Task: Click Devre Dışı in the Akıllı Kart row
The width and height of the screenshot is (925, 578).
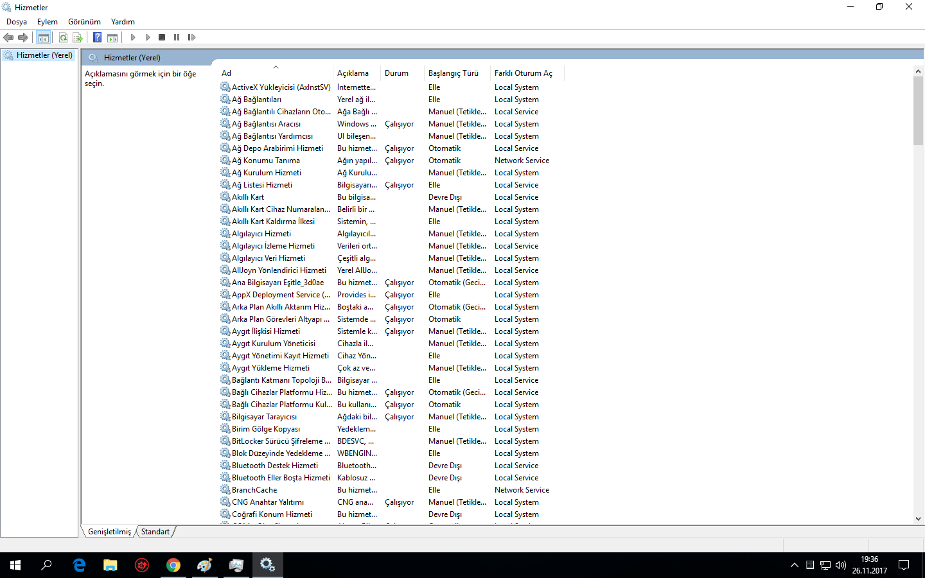Action: tap(445, 197)
